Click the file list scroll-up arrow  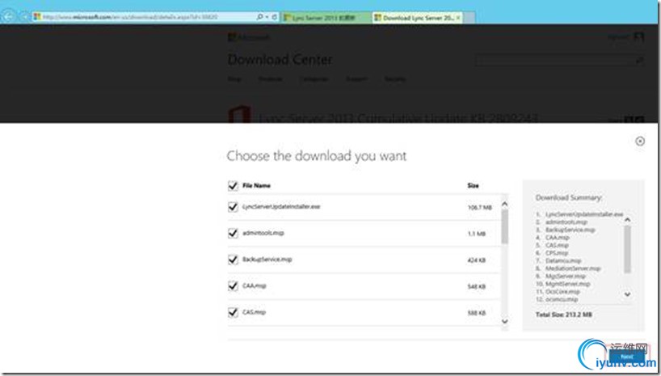[x=504, y=204]
